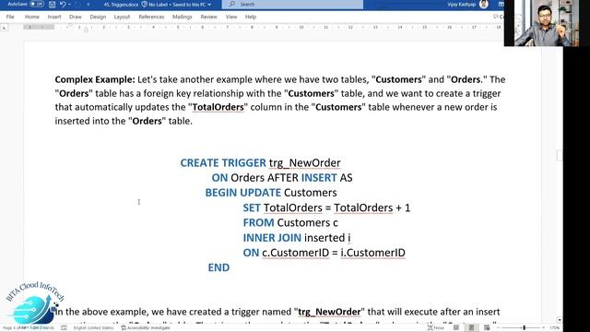Click the Comments button in ribbon
The width and height of the screenshot is (590, 332).
(x=498, y=17)
